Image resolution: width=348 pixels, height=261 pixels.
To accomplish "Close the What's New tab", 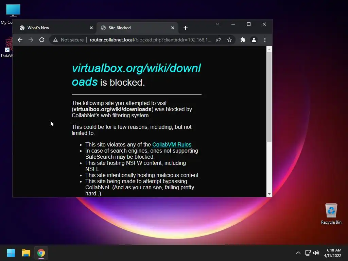I will coord(91,28).
